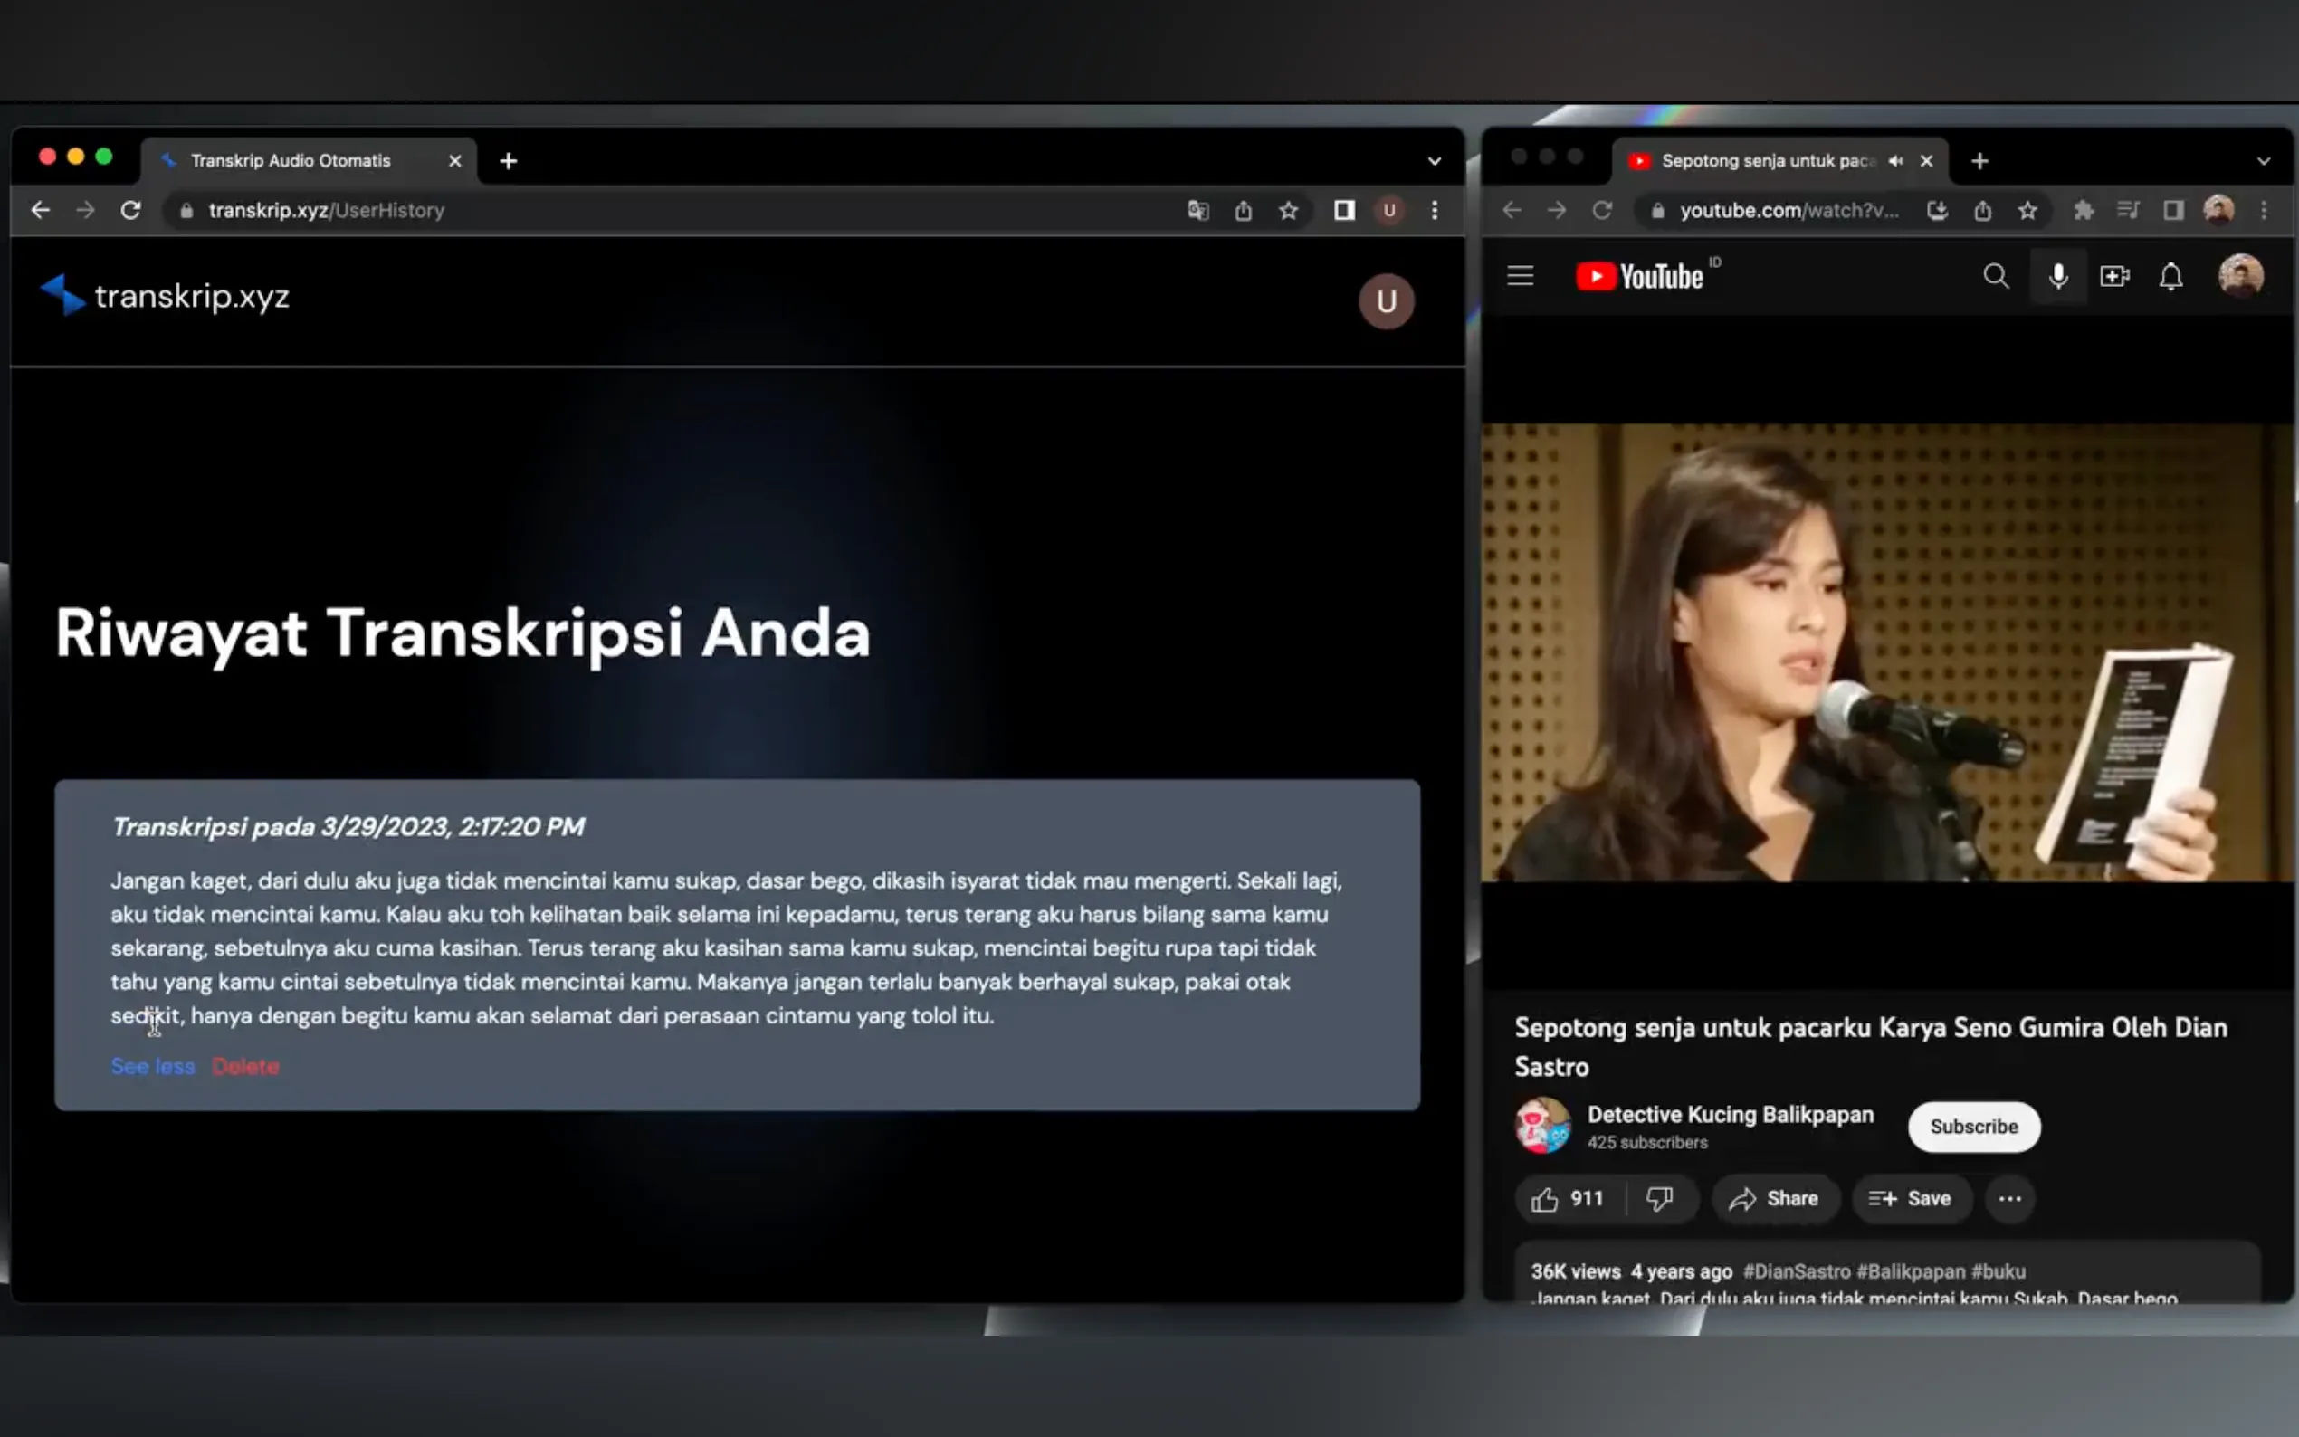Click the YouTube voice search microphone icon

(x=2057, y=277)
